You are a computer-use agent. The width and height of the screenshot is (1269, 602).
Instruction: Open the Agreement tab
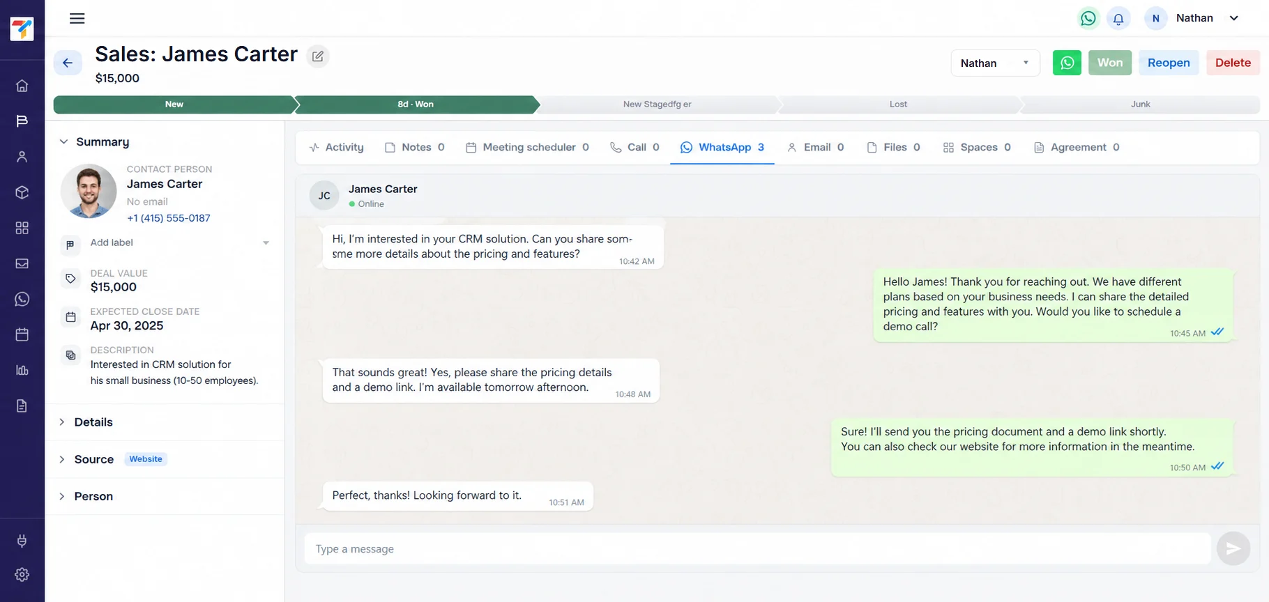coord(1077,148)
